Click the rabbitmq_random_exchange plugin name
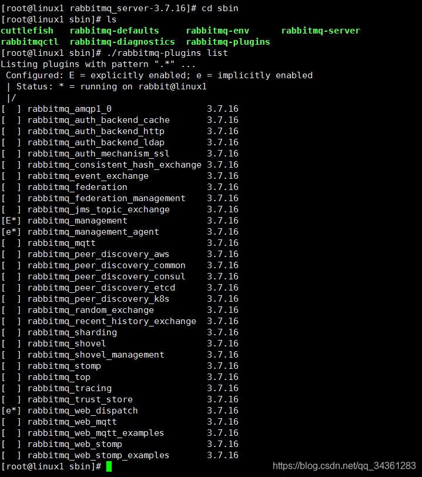422x477 pixels. click(x=91, y=311)
